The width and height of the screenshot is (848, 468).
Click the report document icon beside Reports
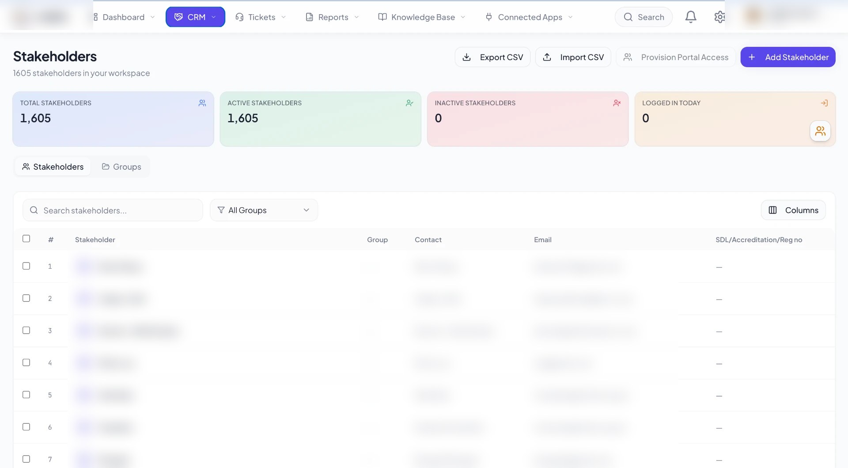(x=310, y=17)
